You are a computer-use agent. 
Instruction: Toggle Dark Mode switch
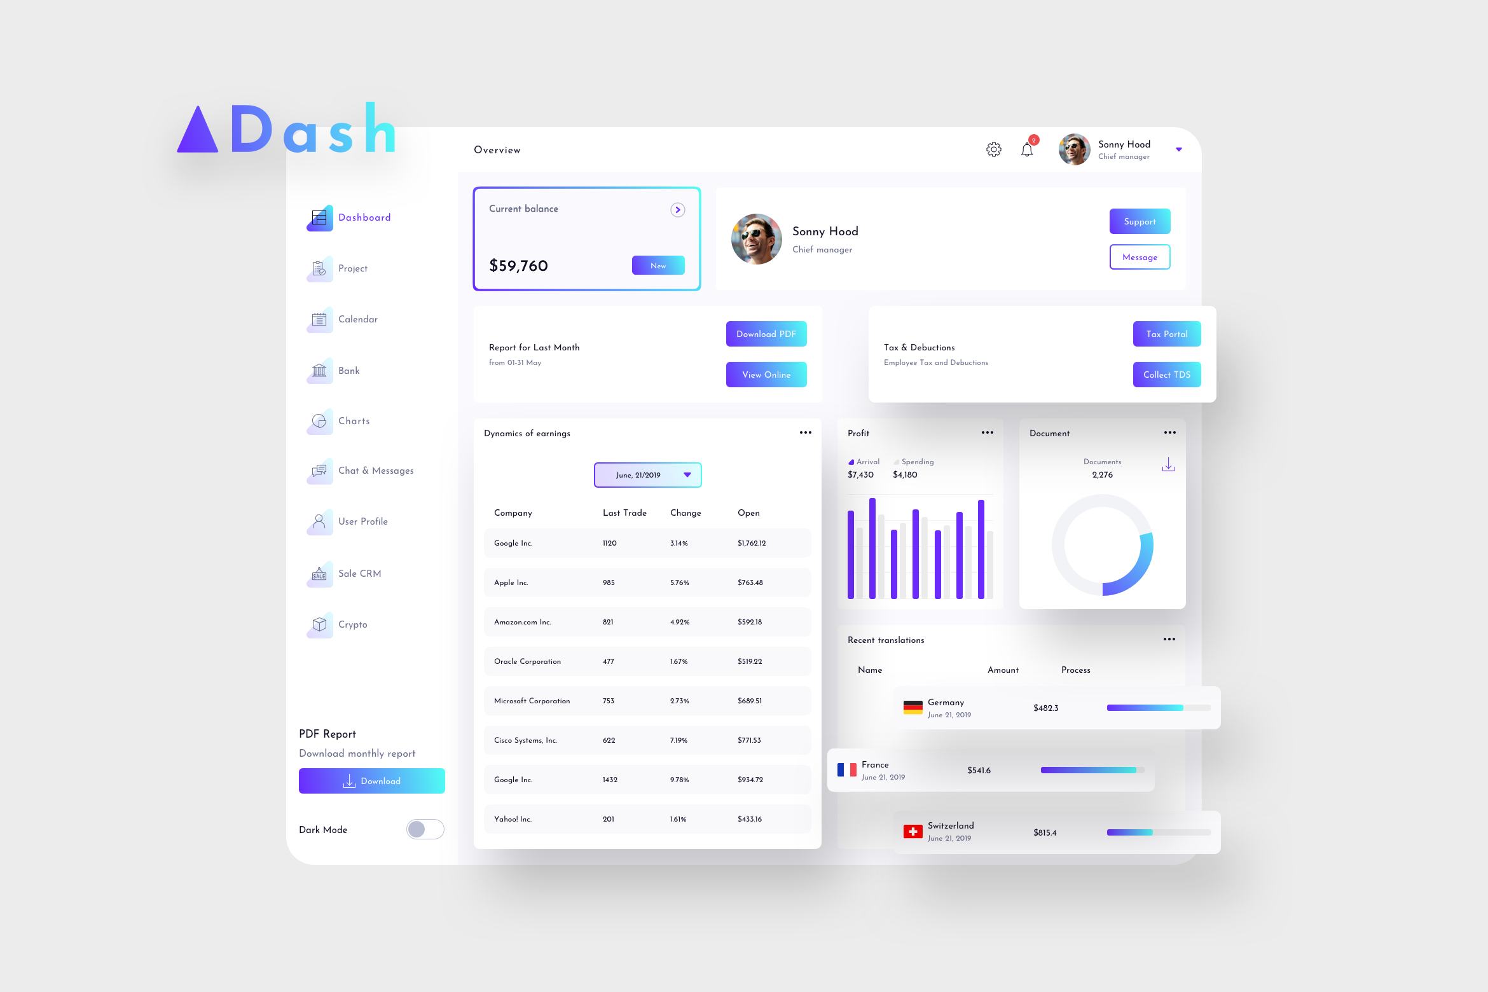tap(423, 827)
